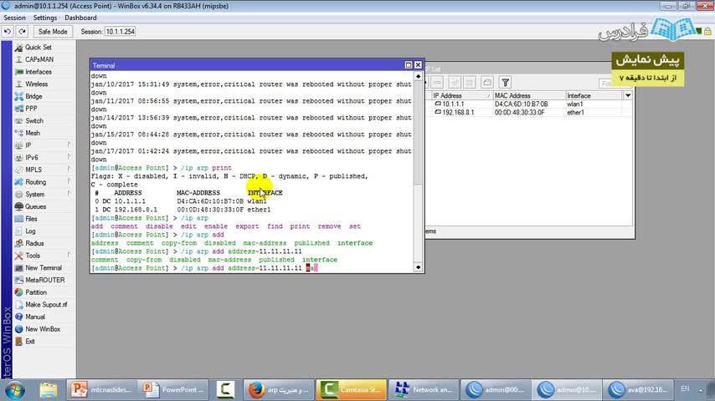Switch to Camtasia Studio taskbar button

point(351,390)
